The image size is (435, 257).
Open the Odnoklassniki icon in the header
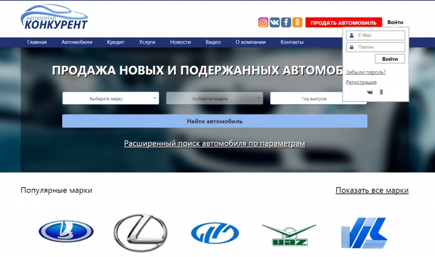(297, 22)
